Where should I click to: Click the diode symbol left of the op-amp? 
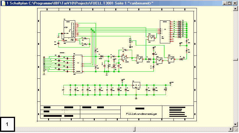tap(102, 56)
